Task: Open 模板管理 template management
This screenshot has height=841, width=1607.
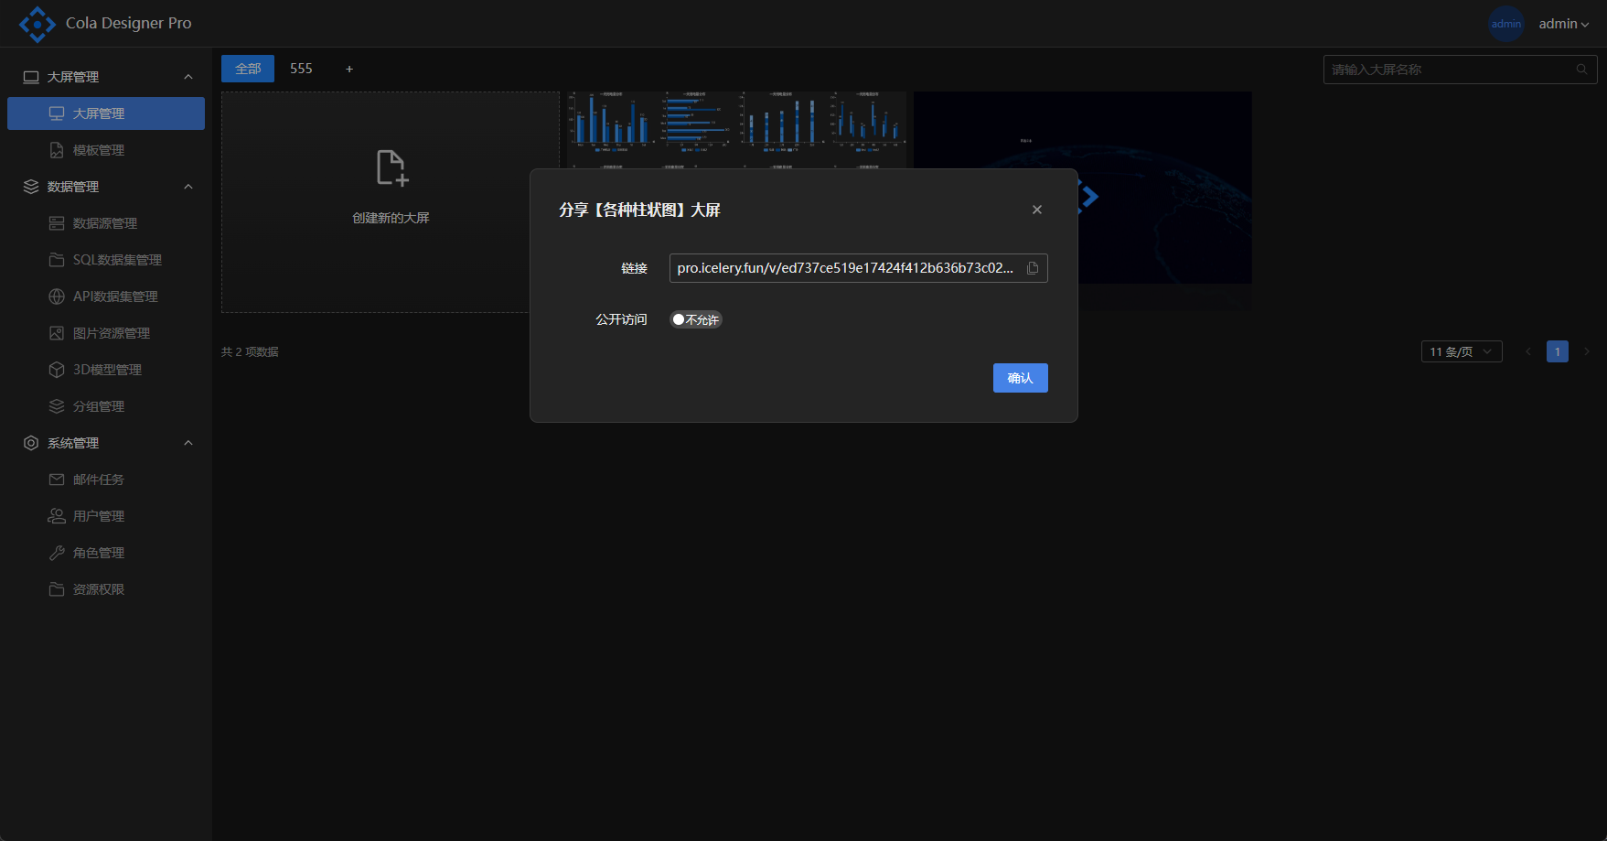Action: coord(99,150)
